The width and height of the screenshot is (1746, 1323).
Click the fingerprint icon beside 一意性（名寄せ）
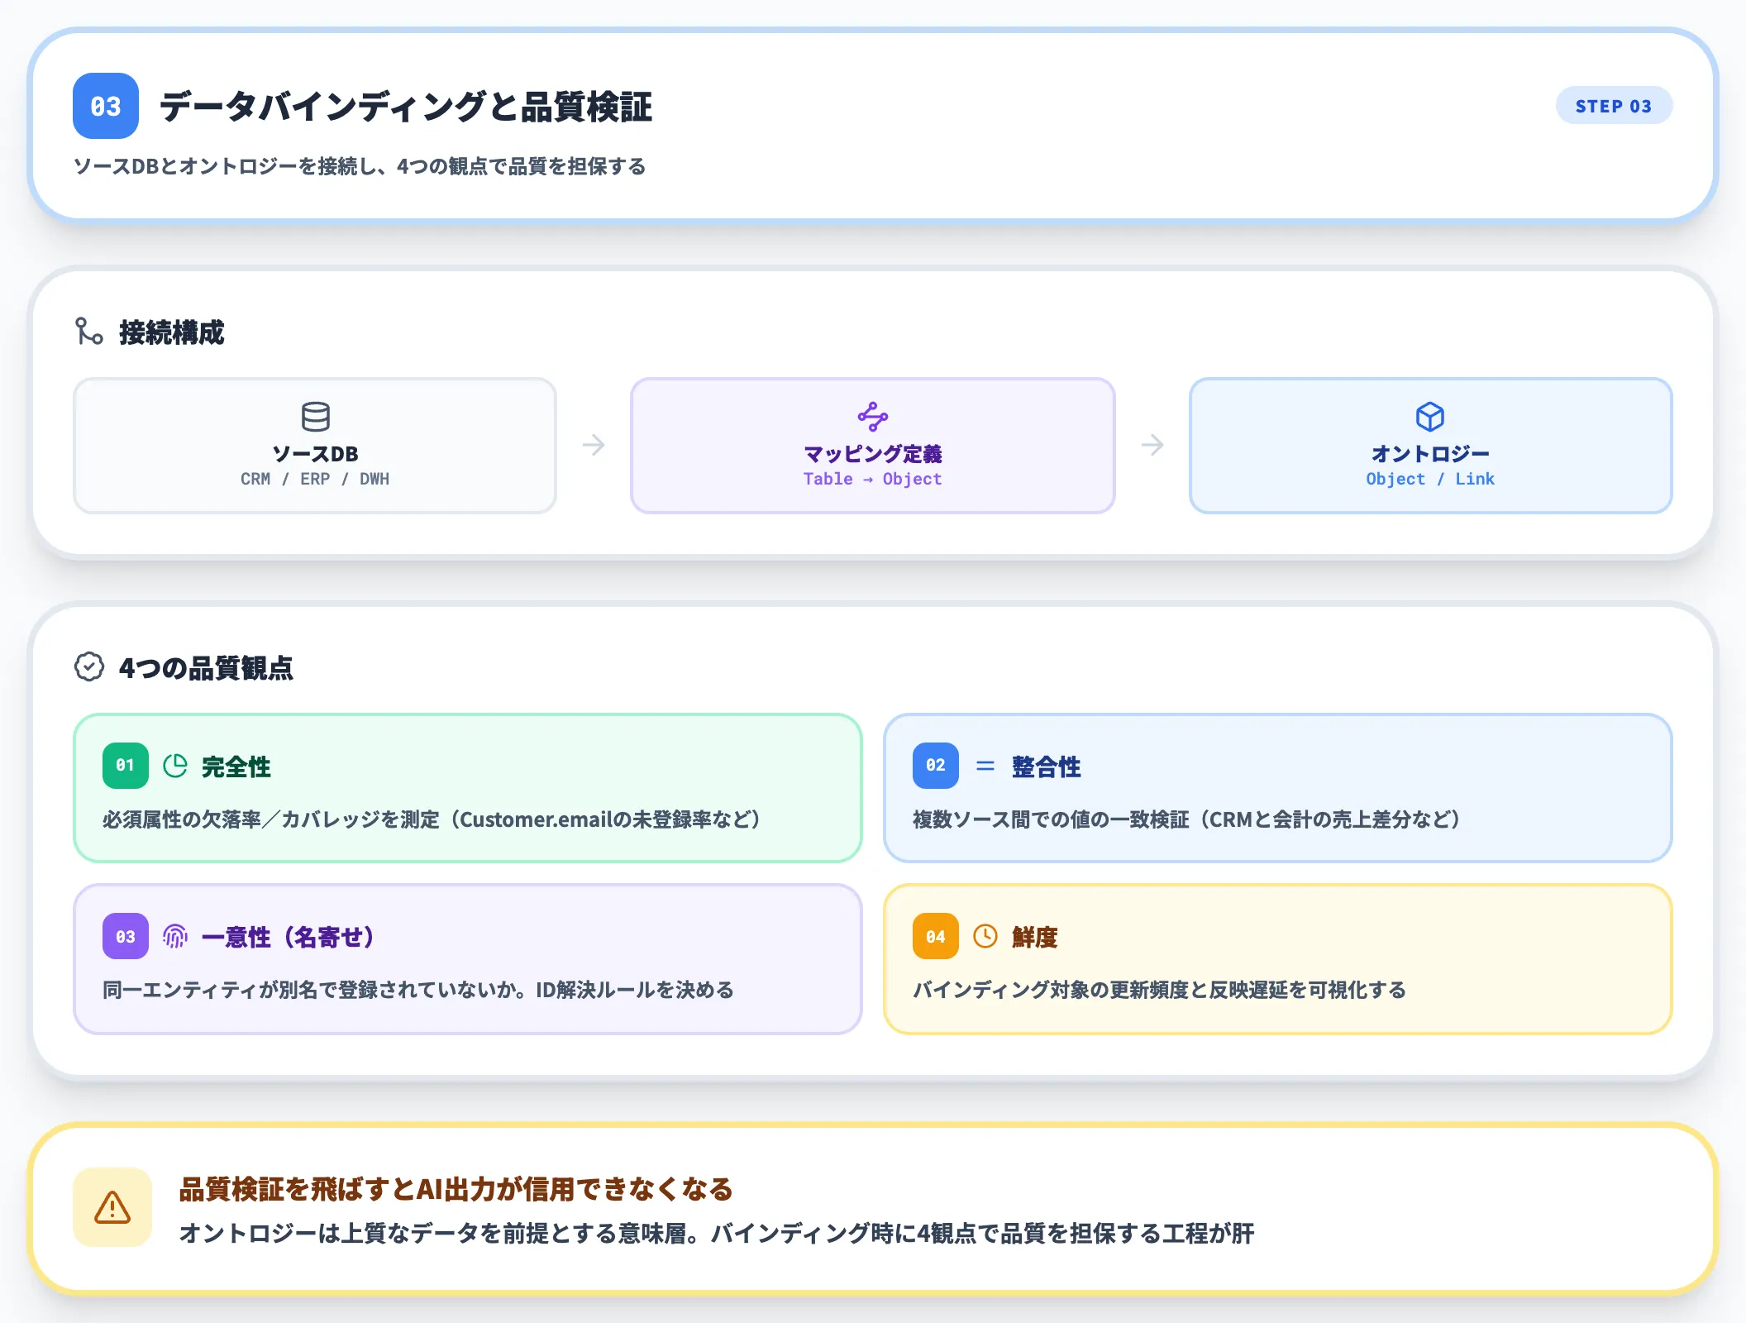point(174,936)
